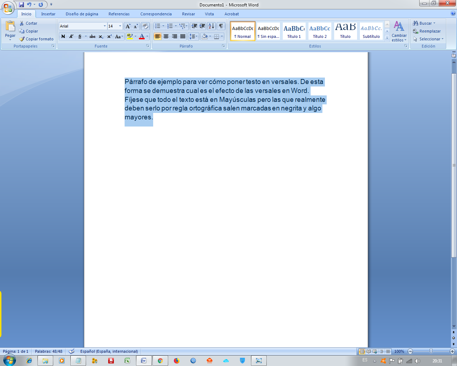Apply the Título 1 style
Image resolution: width=457 pixels, height=366 pixels.
point(294,31)
